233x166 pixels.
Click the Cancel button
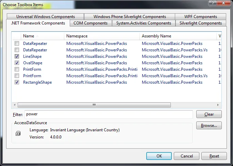point(186,156)
